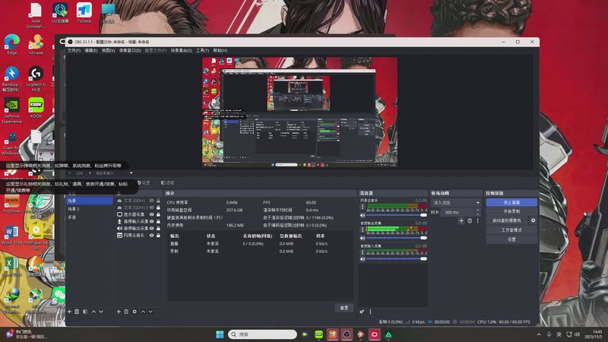Hide the 网易云音乐 source
This screenshot has width=608, height=342.
(x=151, y=236)
